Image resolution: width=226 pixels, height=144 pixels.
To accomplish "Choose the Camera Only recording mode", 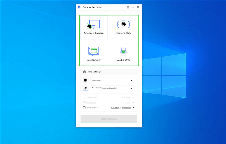I will 123,27.
